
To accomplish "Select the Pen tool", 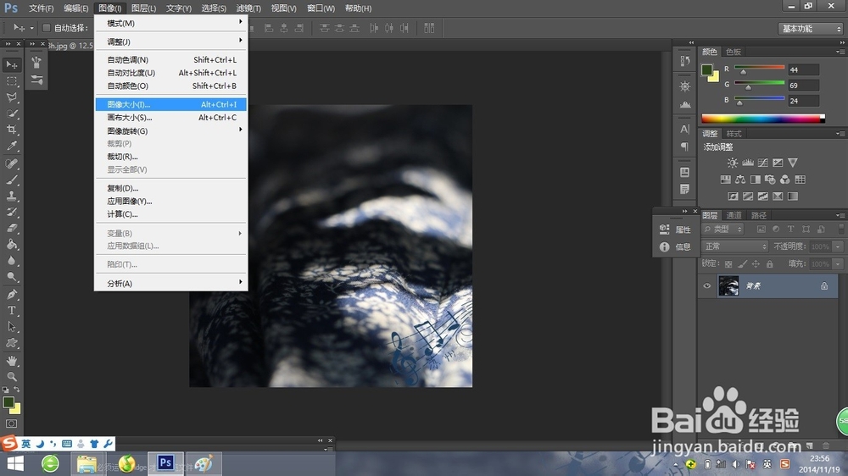I will click(x=11, y=295).
